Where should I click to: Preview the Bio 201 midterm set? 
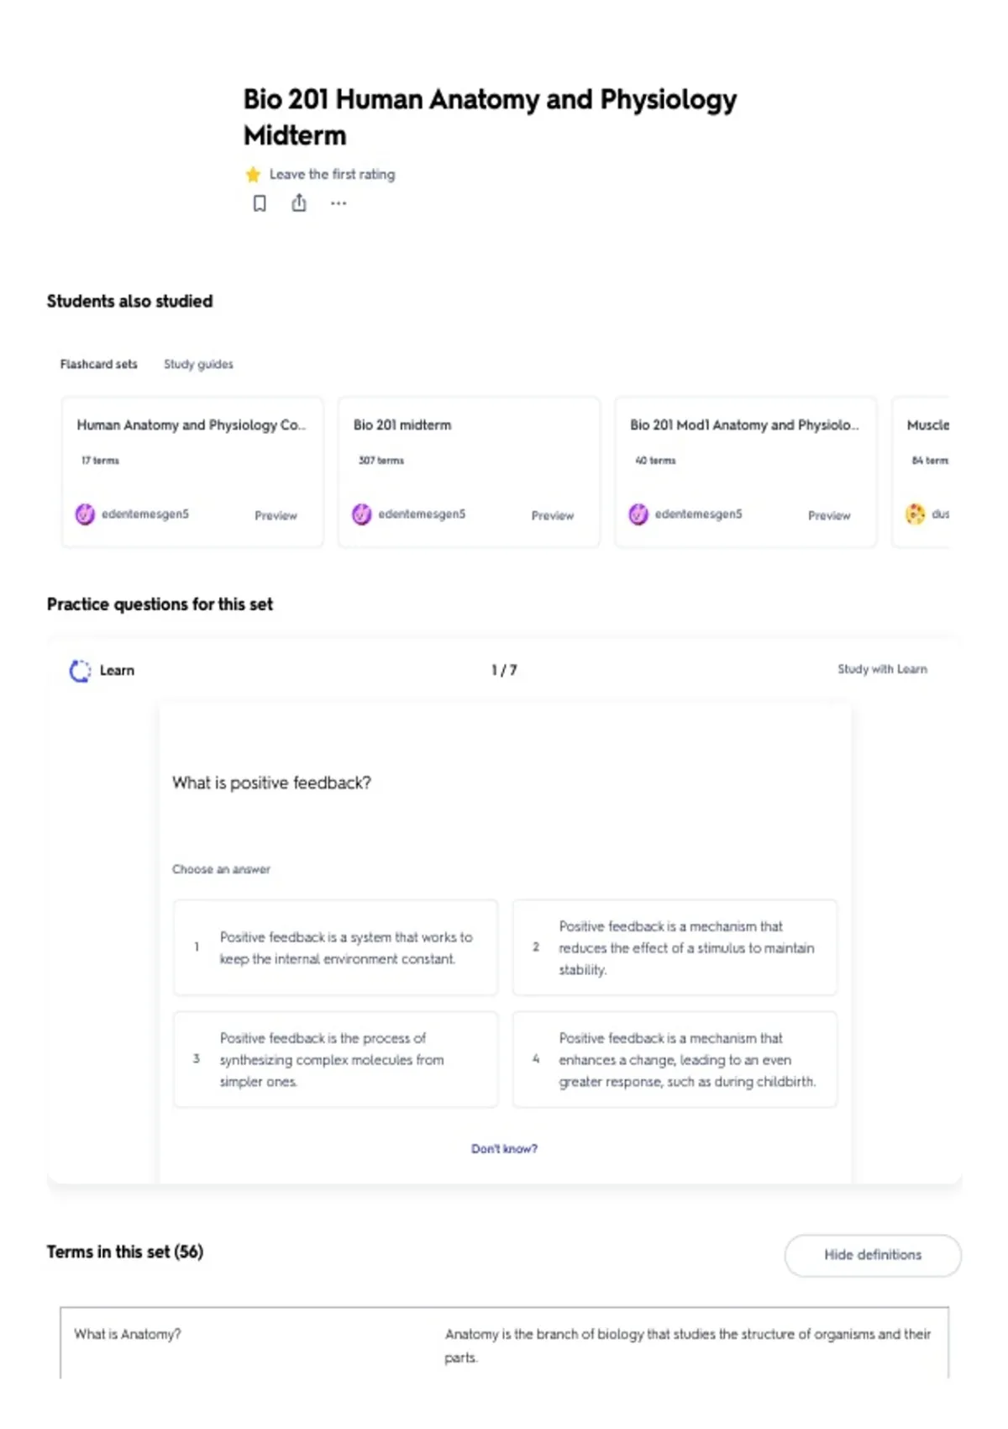553,515
